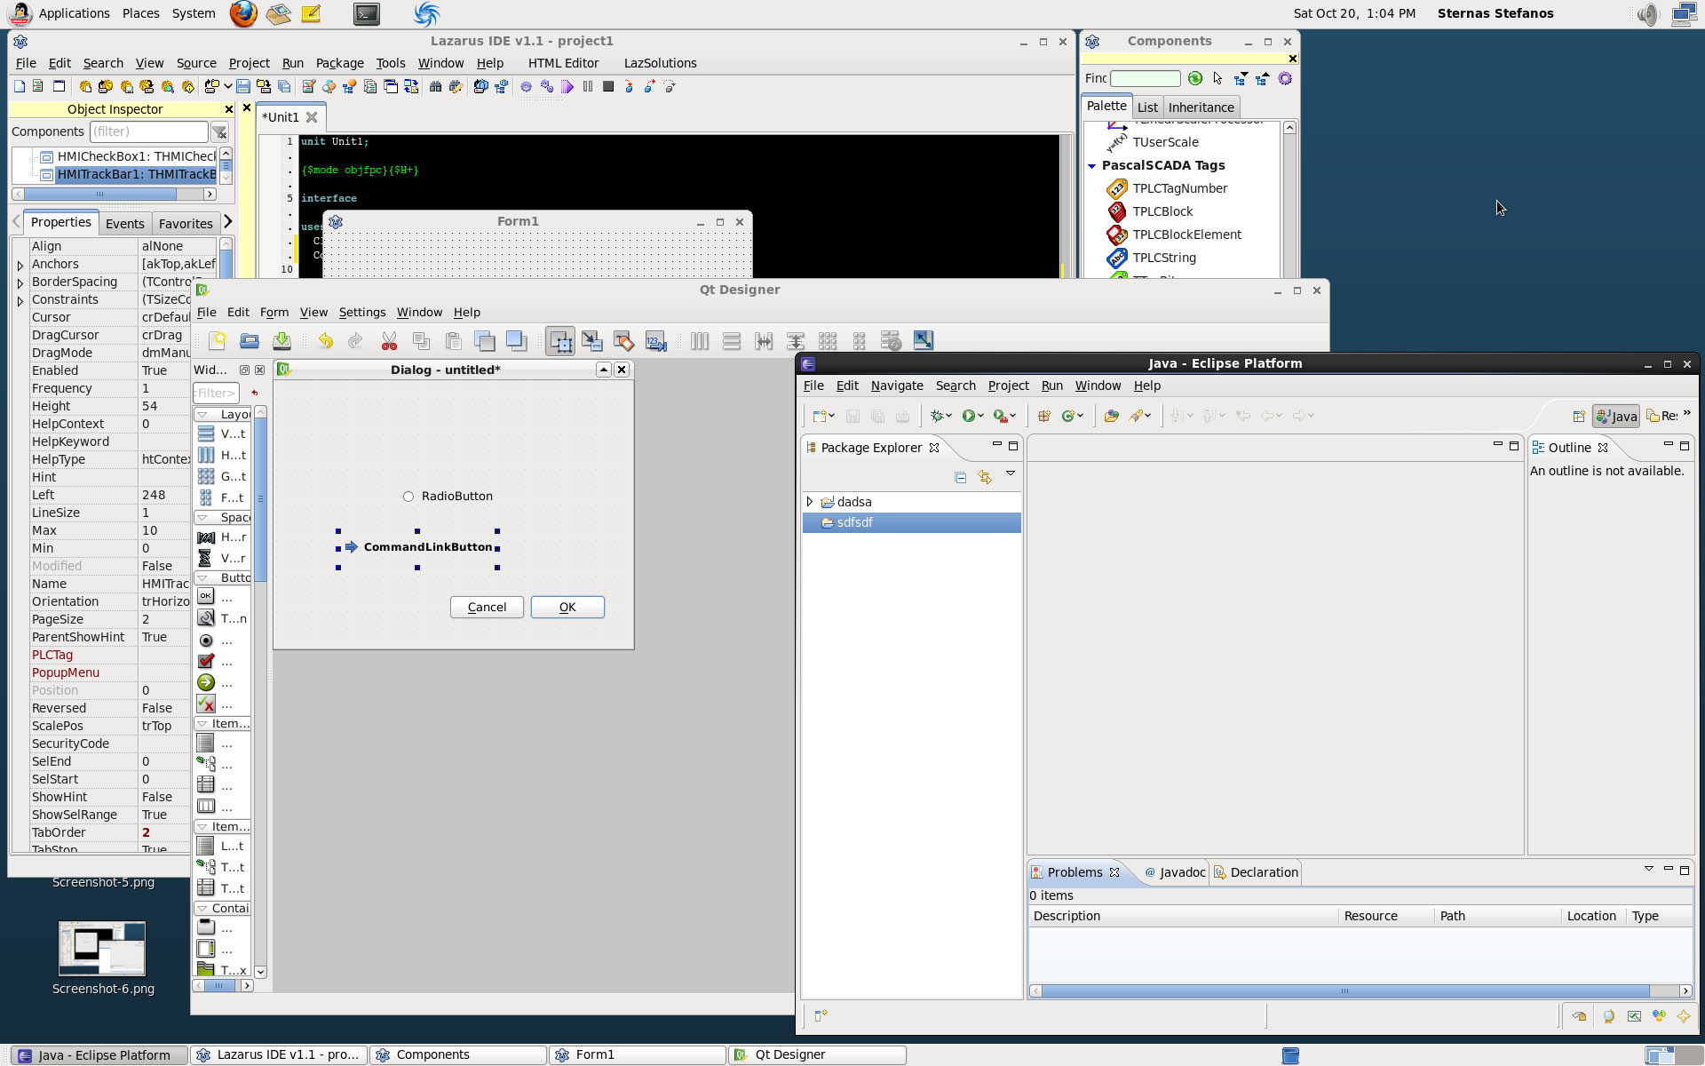Click Debug bug icon in Eclipse toolbar

[936, 416]
